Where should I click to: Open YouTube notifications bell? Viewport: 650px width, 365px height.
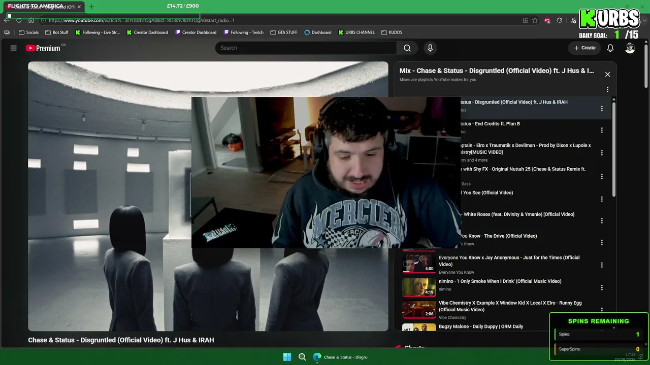(610, 48)
